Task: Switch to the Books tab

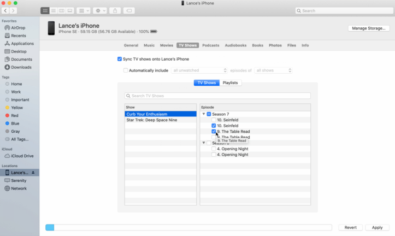Action: (x=257, y=45)
